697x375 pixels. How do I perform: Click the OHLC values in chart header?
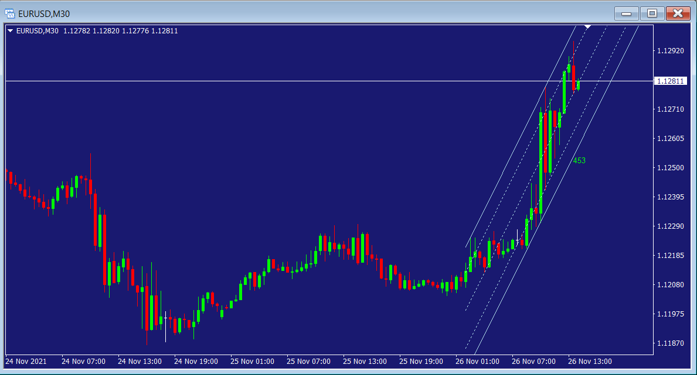[x=120, y=31]
